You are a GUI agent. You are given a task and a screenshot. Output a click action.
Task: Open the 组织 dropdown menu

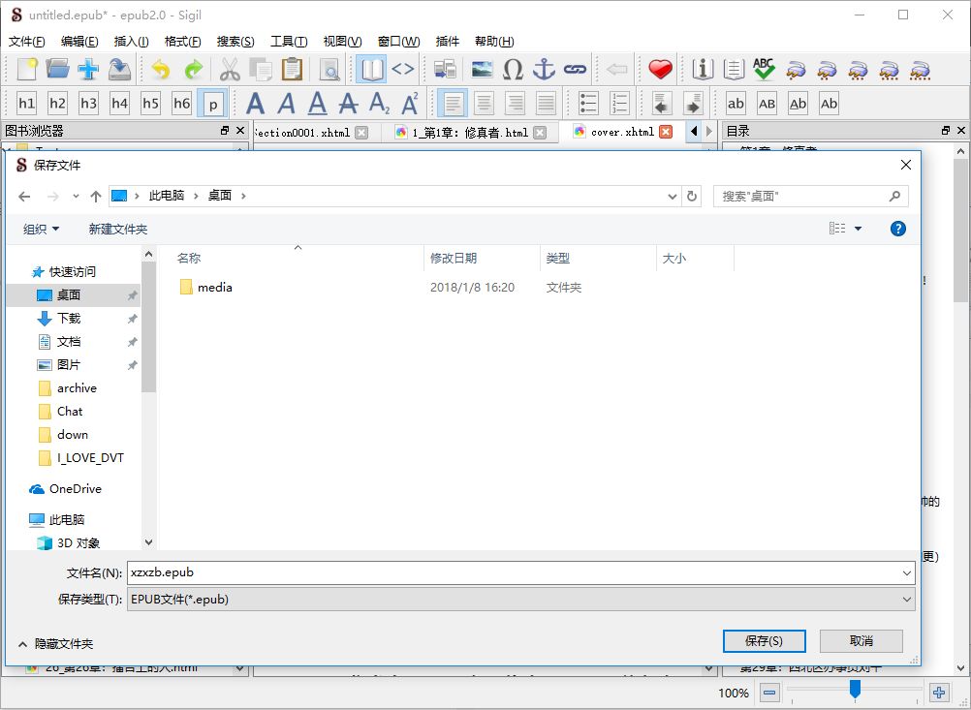(41, 229)
